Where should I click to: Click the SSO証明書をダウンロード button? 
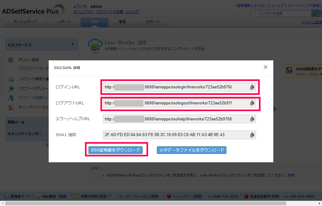(116, 150)
